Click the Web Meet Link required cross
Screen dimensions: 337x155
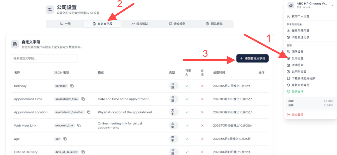(x=202, y=125)
